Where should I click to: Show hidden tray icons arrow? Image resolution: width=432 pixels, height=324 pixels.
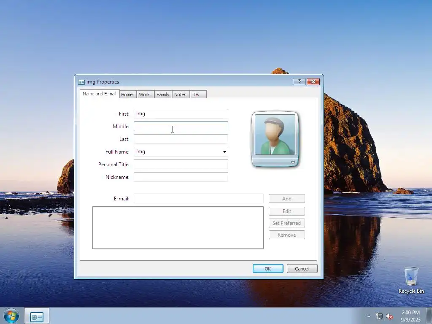369,316
